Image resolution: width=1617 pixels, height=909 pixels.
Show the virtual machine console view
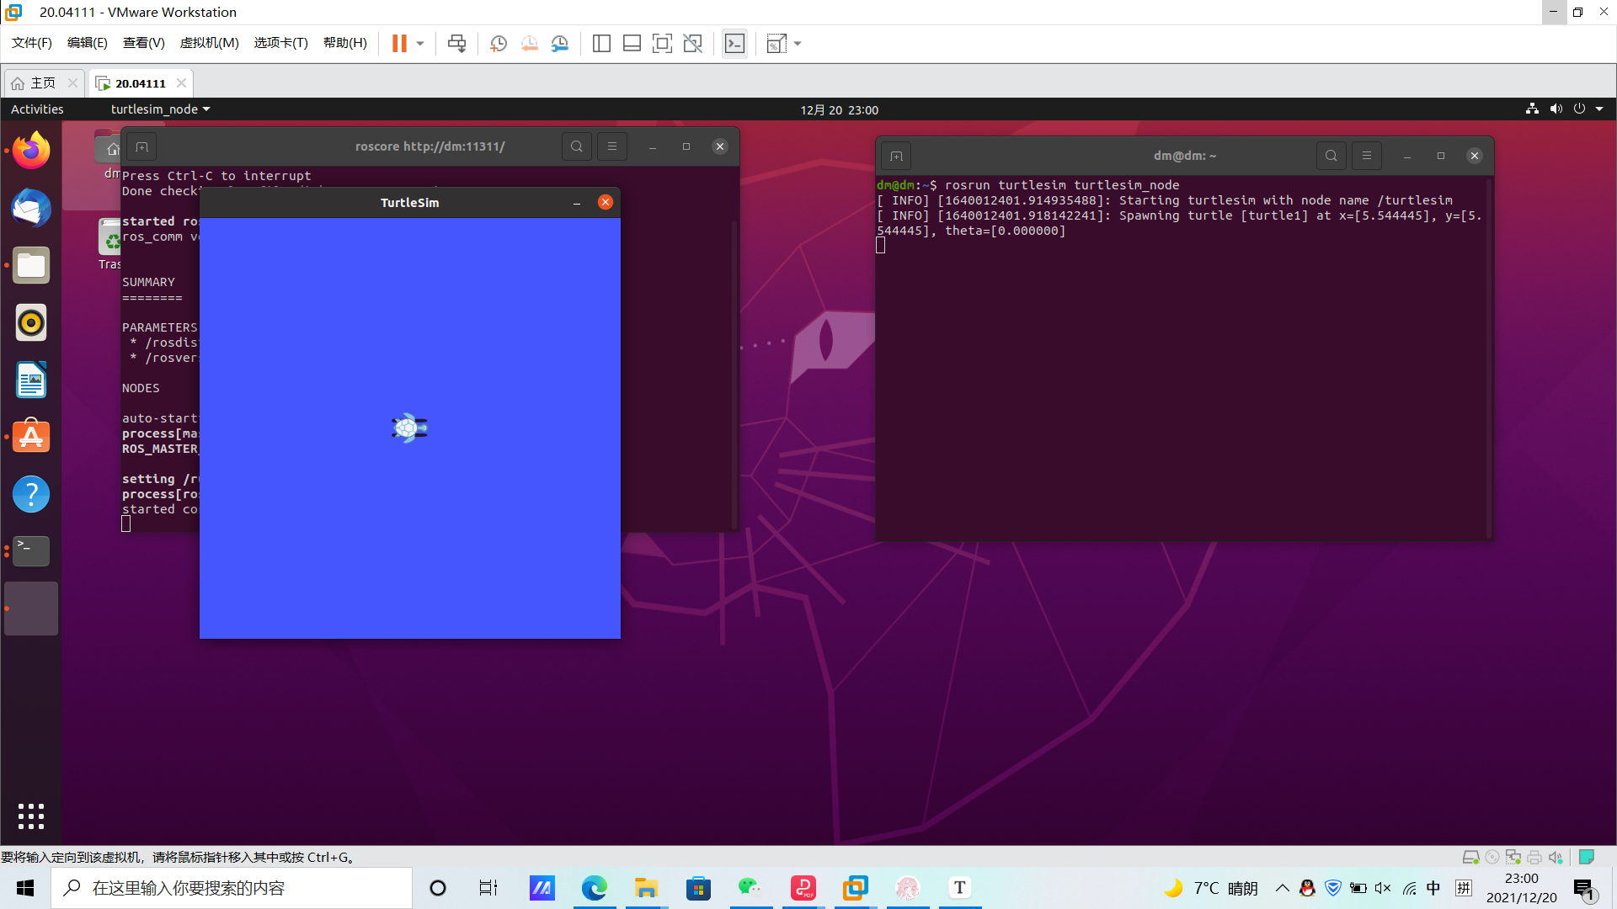[x=734, y=43]
